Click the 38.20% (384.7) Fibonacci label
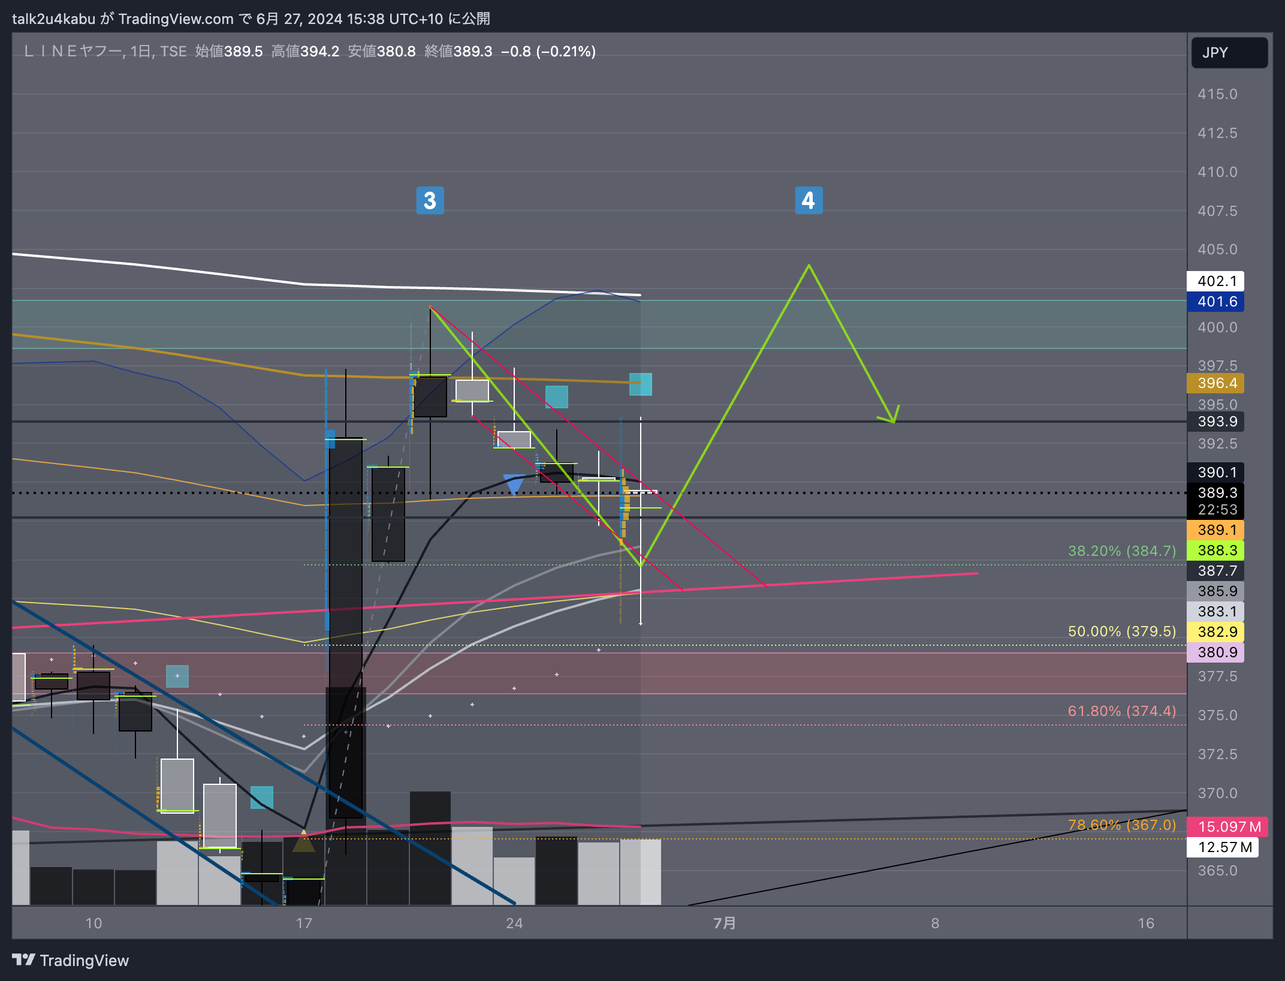The width and height of the screenshot is (1285, 981). pyautogui.click(x=1122, y=551)
